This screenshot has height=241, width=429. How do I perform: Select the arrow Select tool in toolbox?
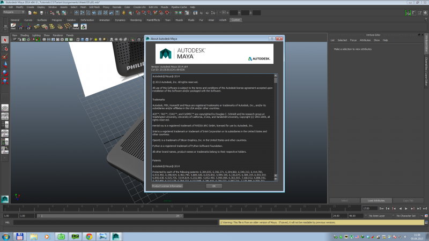click(5, 40)
